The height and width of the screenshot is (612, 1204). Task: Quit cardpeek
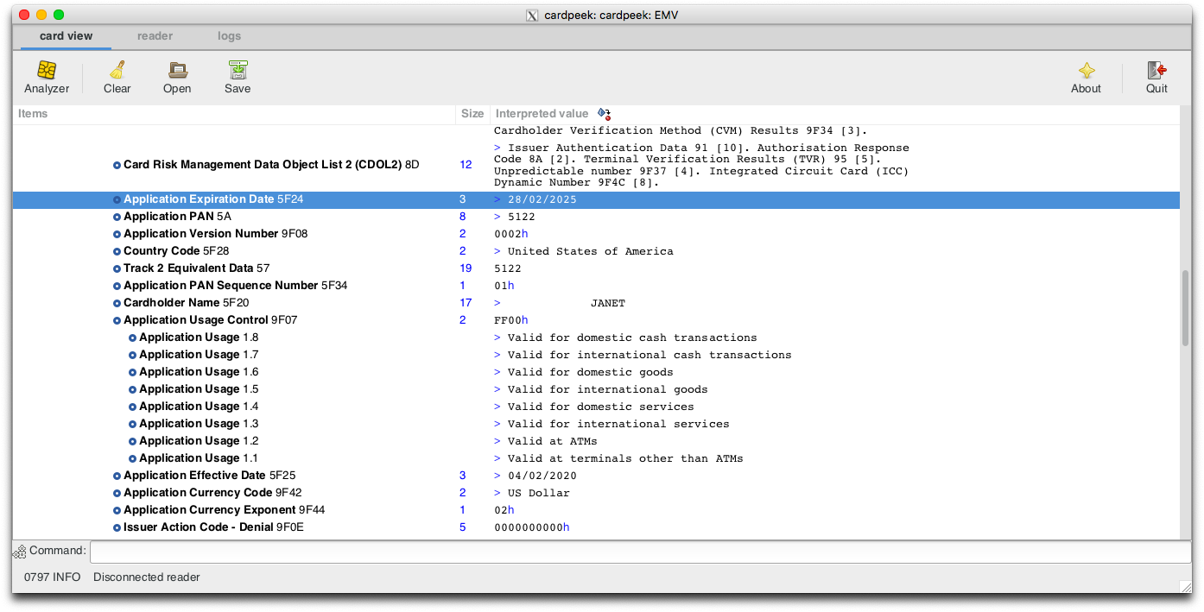(x=1156, y=78)
